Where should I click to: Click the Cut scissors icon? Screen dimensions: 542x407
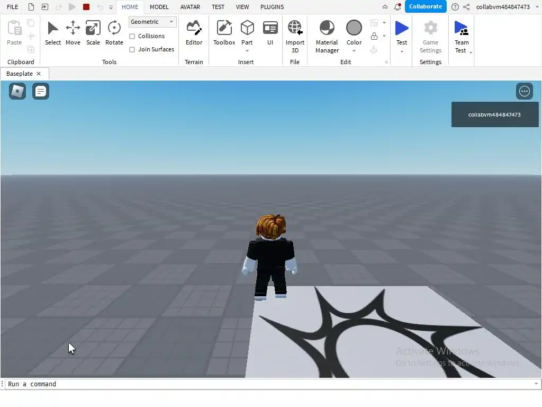tap(31, 36)
